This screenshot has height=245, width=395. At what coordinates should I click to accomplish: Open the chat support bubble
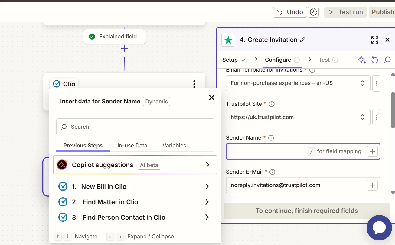click(379, 228)
